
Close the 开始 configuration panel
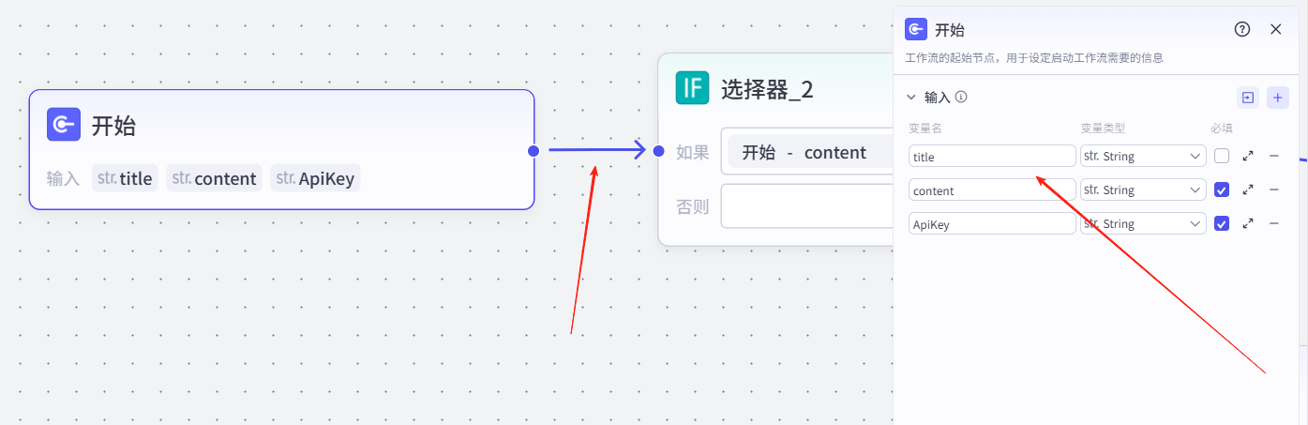(1275, 29)
